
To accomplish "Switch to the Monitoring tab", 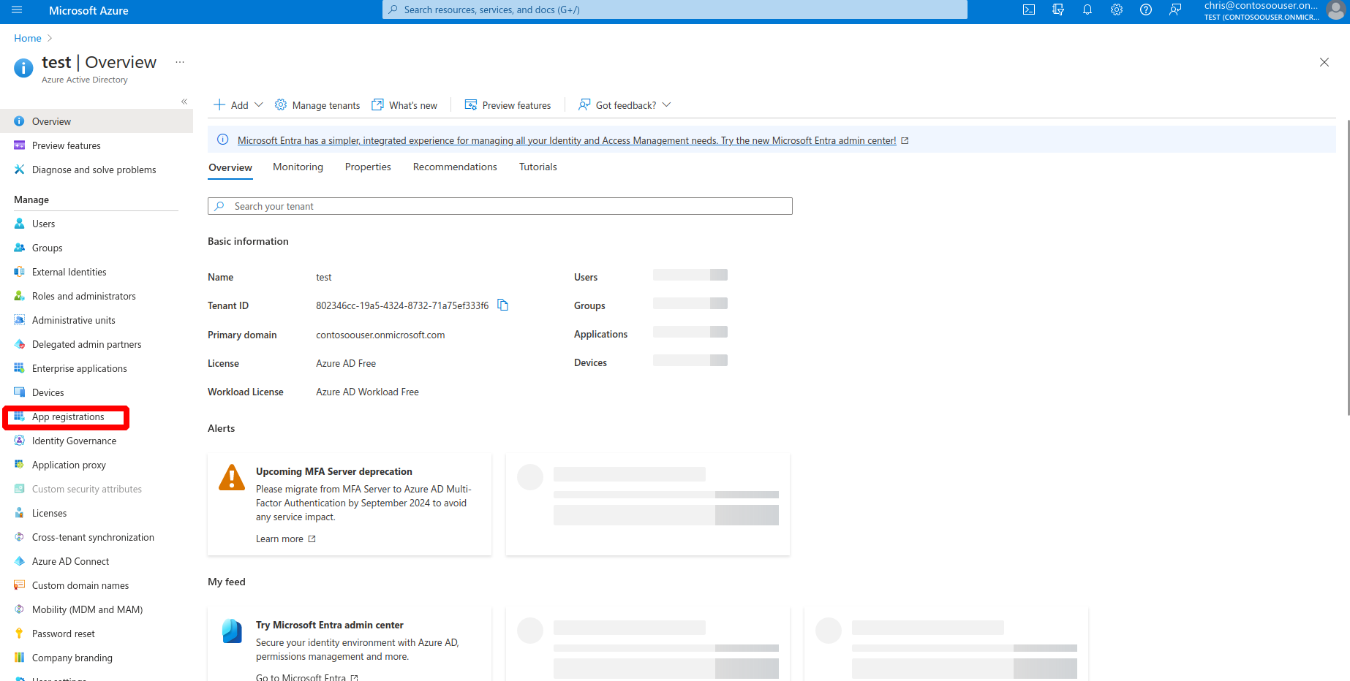I will tap(298, 167).
